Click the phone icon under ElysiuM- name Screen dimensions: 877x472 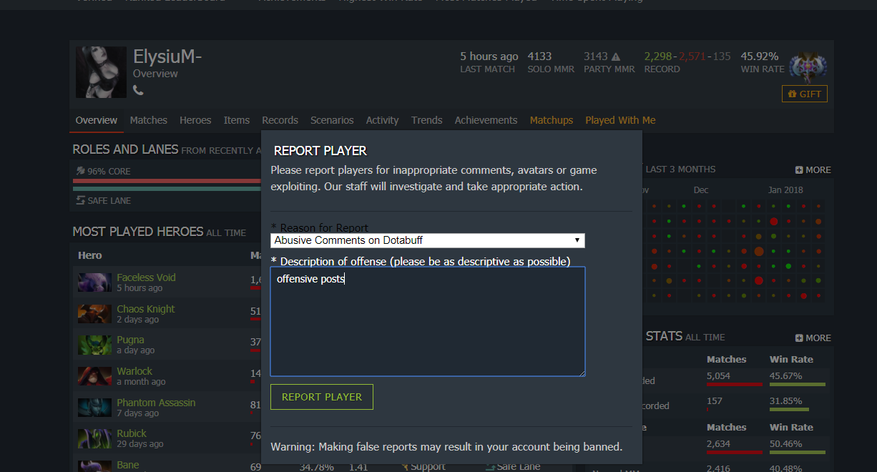pos(138,90)
